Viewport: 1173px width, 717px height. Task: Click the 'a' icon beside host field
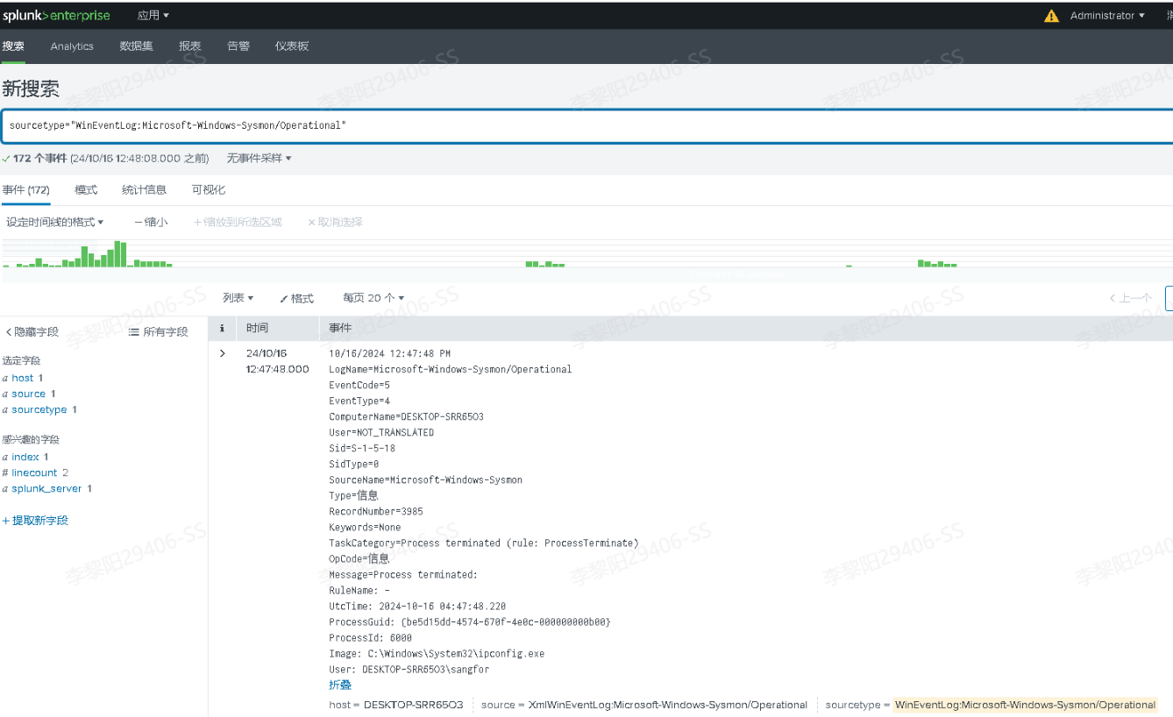(x=7, y=377)
